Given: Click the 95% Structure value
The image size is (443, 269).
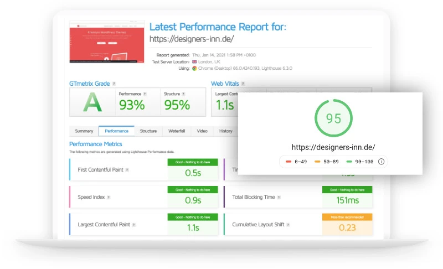Looking at the screenshot, I should point(177,105).
